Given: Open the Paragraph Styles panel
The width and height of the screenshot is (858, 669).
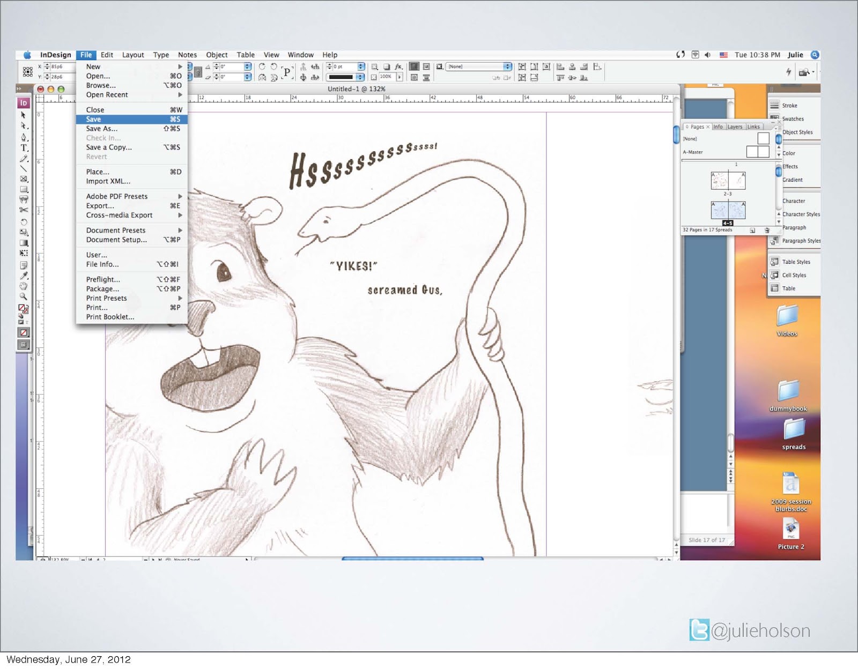Looking at the screenshot, I should [801, 241].
